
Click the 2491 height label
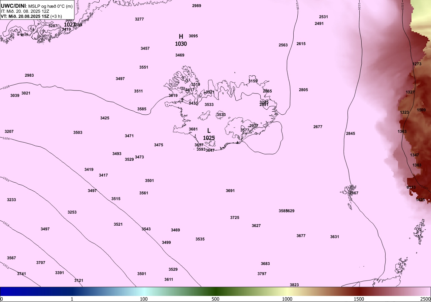coord(319,24)
